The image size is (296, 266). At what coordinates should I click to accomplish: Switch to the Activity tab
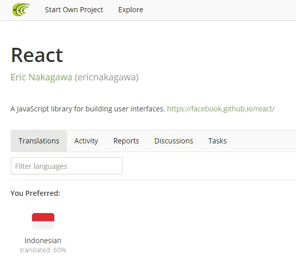(86, 141)
